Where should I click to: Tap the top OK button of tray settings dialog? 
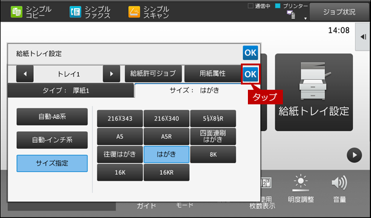click(250, 52)
